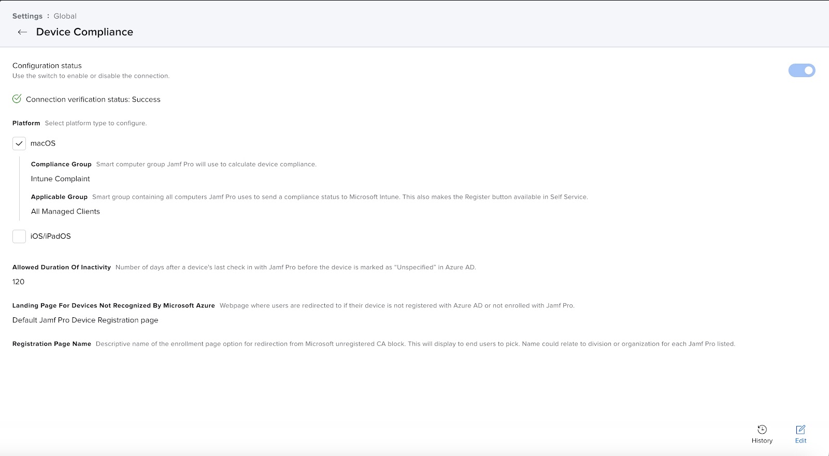Click the Intune Complaint compliance group value

pos(60,179)
